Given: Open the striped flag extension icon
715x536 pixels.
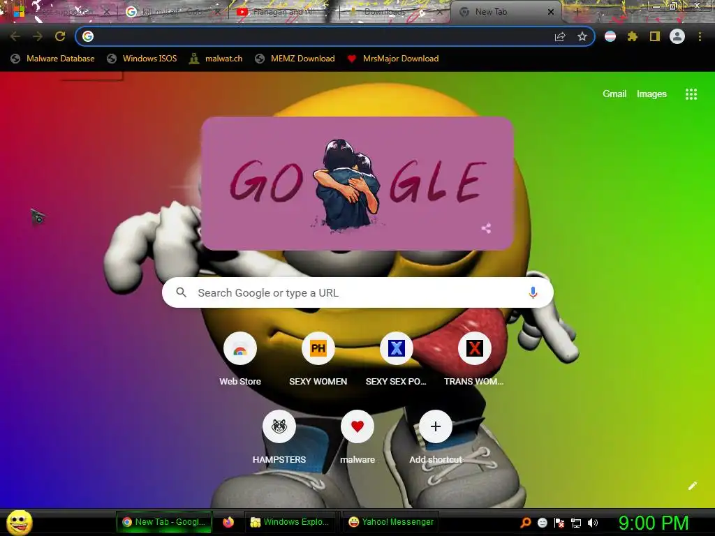Looking at the screenshot, I should coord(610,36).
